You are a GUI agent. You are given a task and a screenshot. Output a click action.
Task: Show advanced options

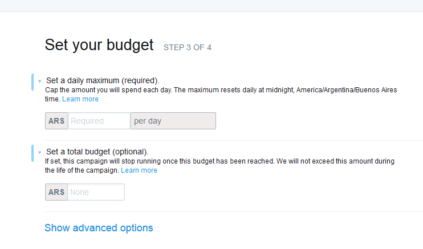point(99,228)
